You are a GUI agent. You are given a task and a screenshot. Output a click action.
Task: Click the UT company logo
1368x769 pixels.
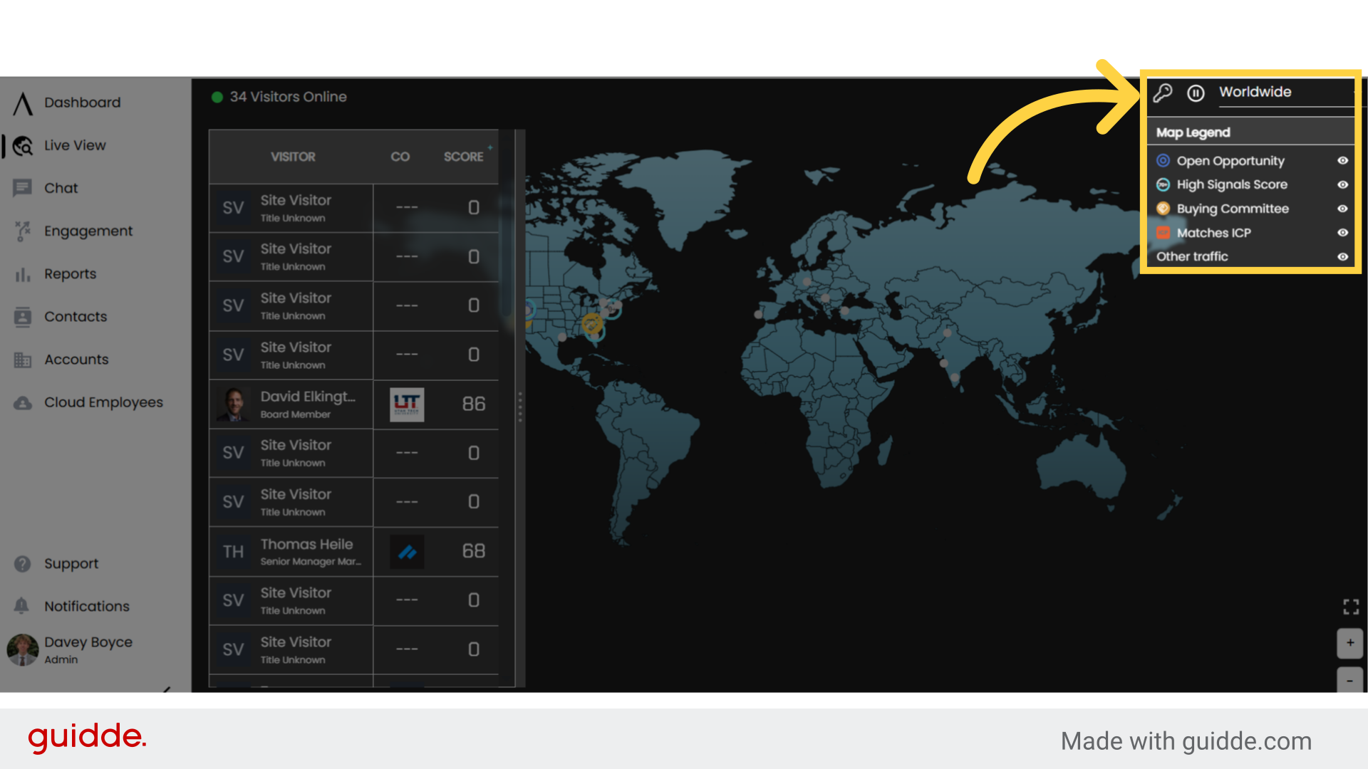pyautogui.click(x=407, y=404)
